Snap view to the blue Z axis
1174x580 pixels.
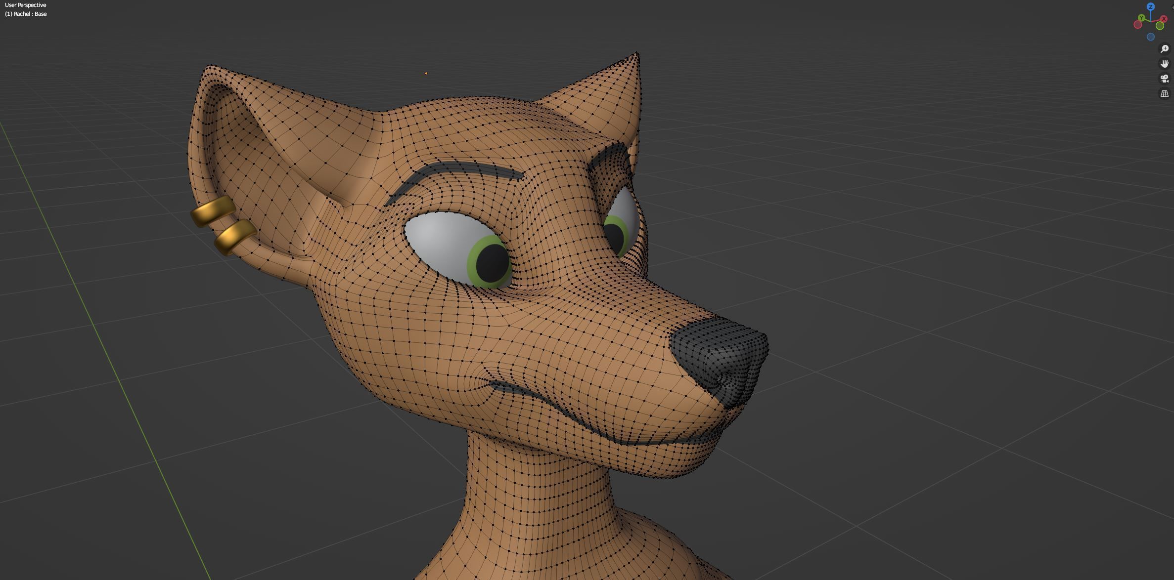coord(1151,6)
